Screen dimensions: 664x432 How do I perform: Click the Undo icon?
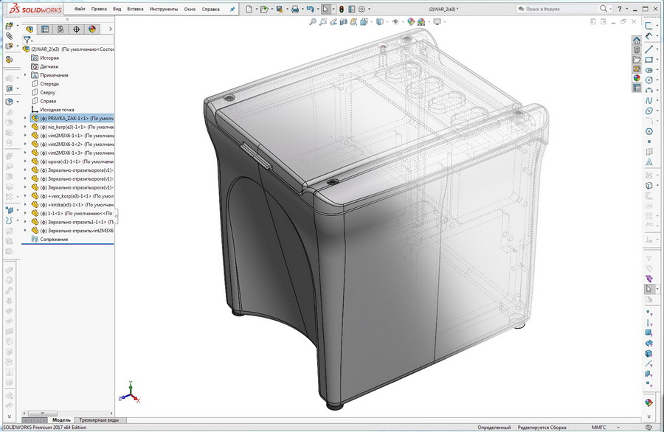click(311, 9)
